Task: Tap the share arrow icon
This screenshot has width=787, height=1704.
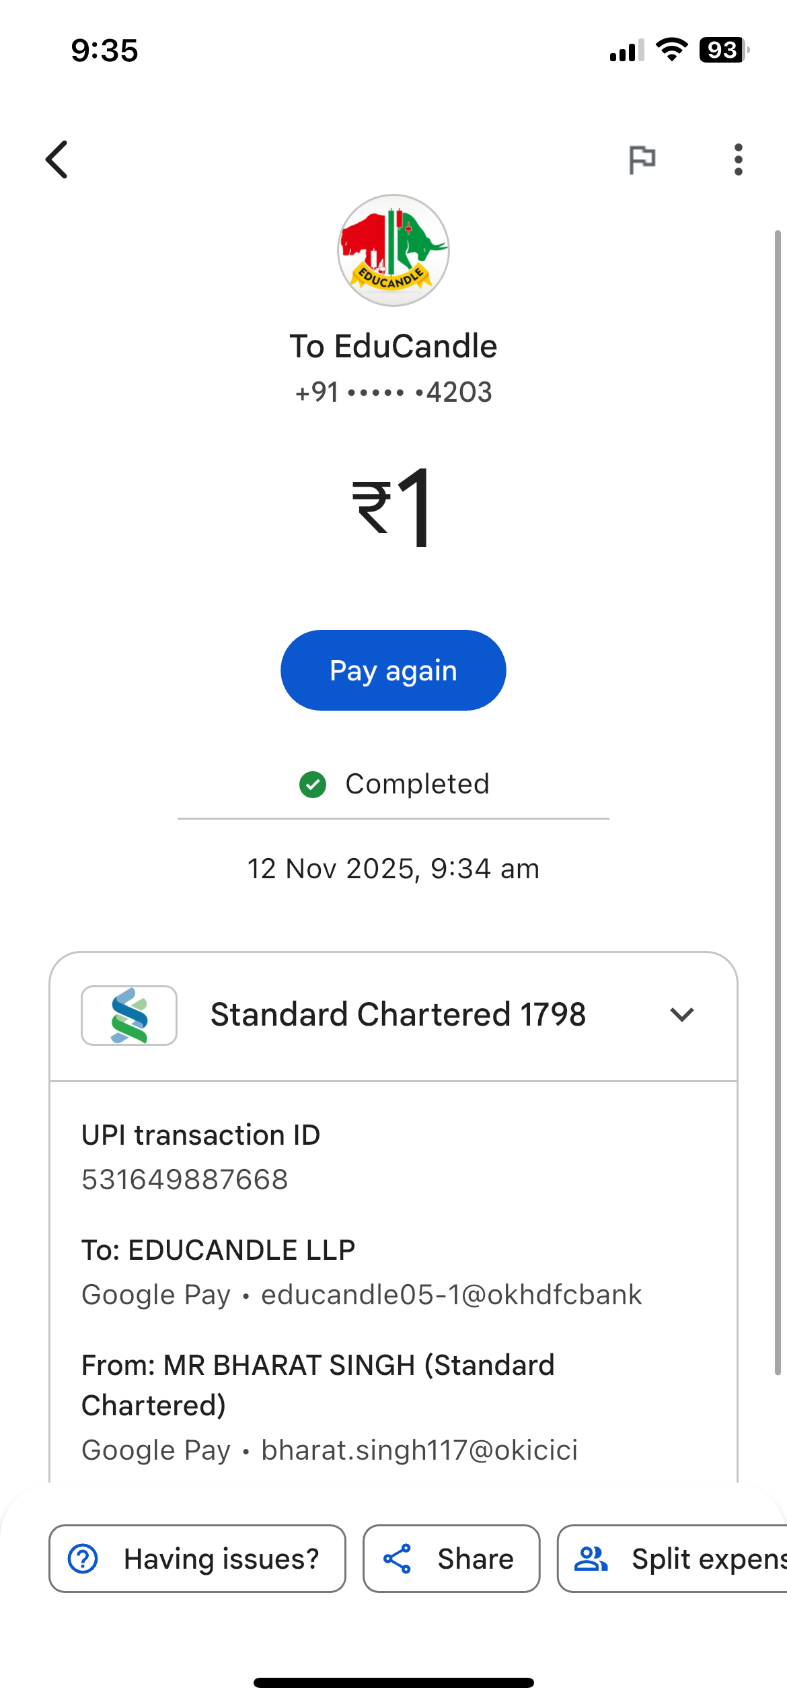Action: pos(398,1559)
